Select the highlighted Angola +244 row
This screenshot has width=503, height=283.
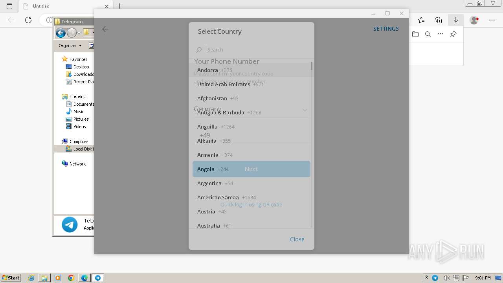251,169
